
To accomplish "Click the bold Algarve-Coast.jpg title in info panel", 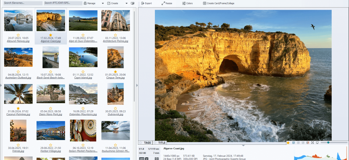I will pyautogui.click(x=174, y=148).
